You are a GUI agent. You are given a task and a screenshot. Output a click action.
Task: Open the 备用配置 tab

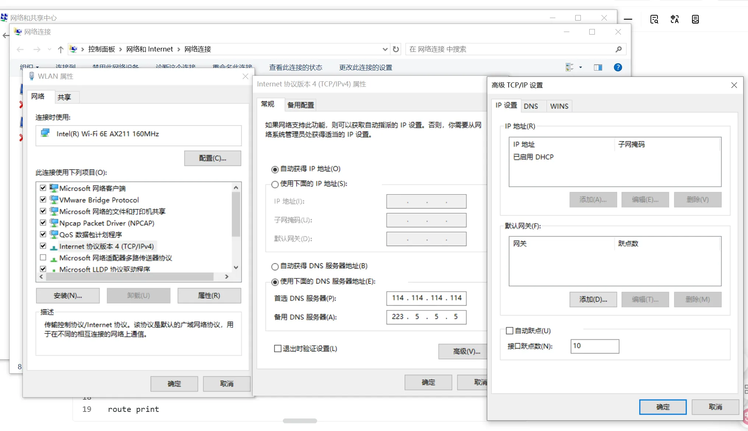click(x=301, y=105)
